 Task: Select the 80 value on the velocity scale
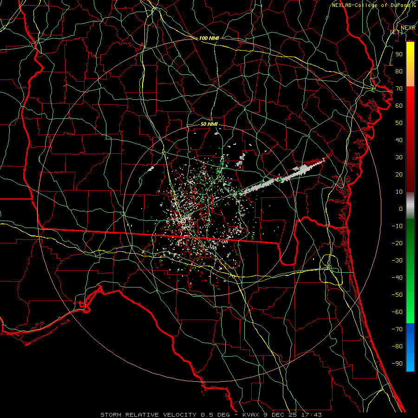pos(399,71)
